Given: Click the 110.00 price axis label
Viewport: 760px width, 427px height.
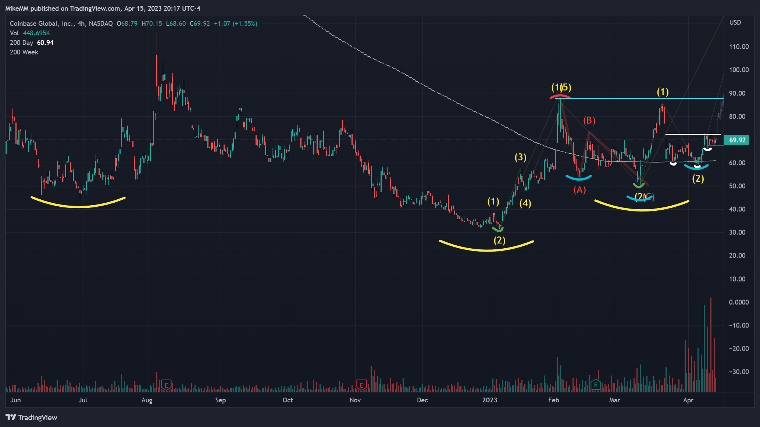Looking at the screenshot, I should [x=739, y=47].
